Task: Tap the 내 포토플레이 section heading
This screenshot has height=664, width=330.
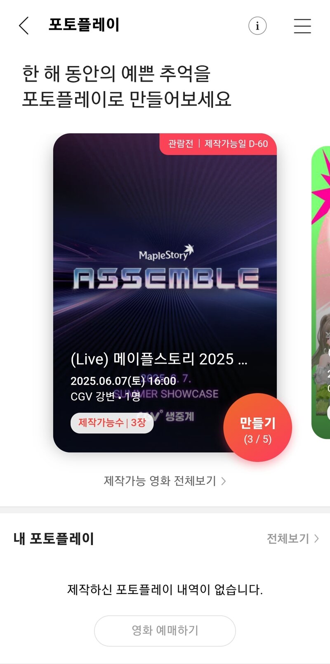Action: 54,539
